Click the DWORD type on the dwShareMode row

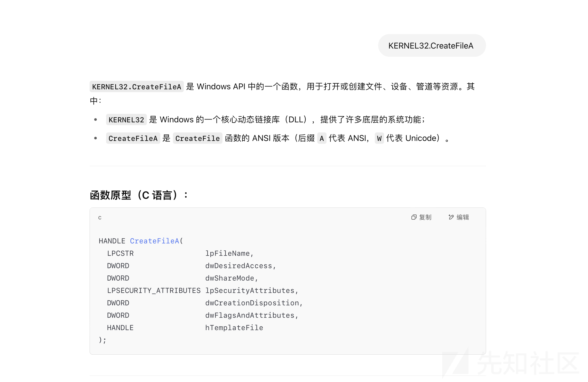point(118,278)
